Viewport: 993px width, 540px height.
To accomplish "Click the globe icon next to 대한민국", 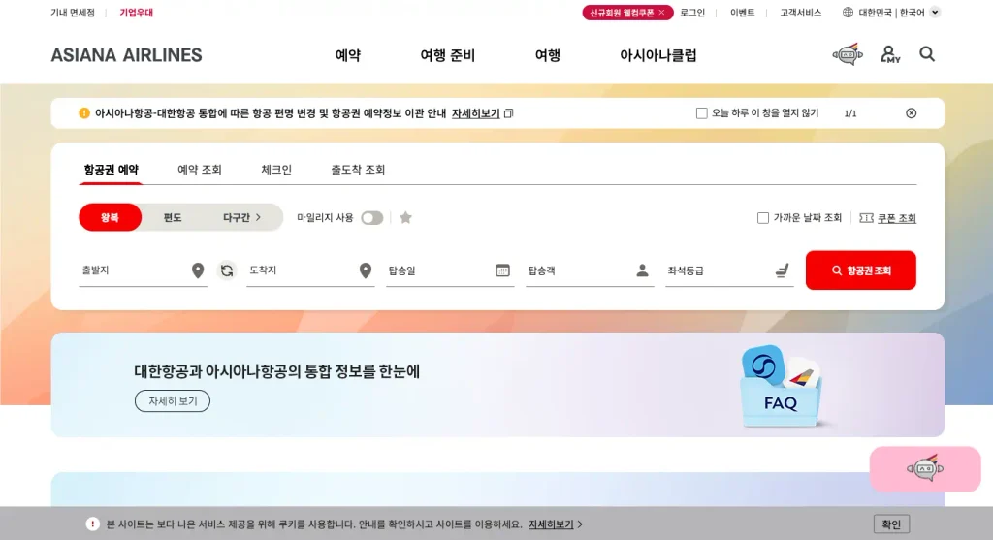I will 848,12.
